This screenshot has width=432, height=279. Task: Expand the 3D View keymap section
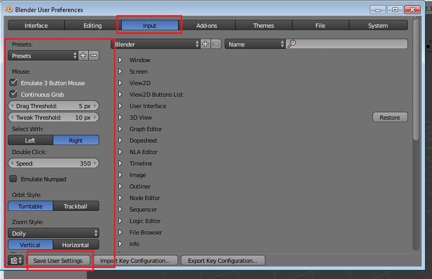coord(120,118)
